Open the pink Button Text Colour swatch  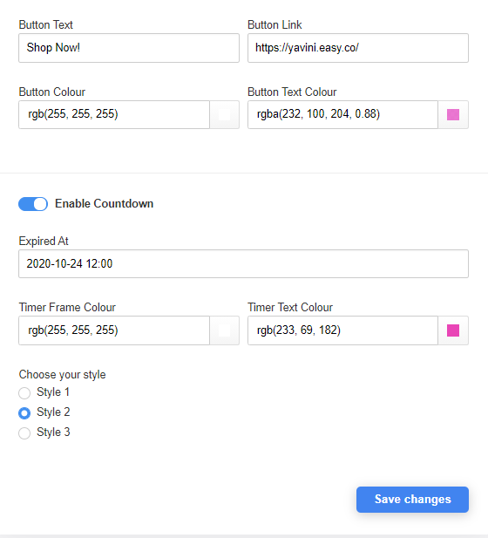coord(453,114)
